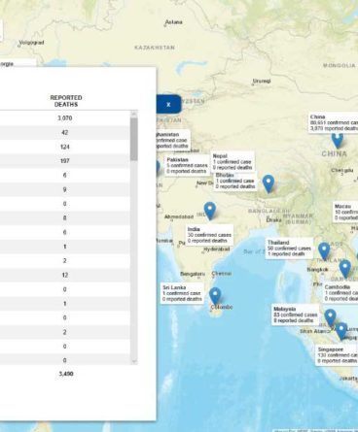Click the Sri Lanka info label
Image resolution: width=358 pixels, height=432 pixels.
coord(182,293)
